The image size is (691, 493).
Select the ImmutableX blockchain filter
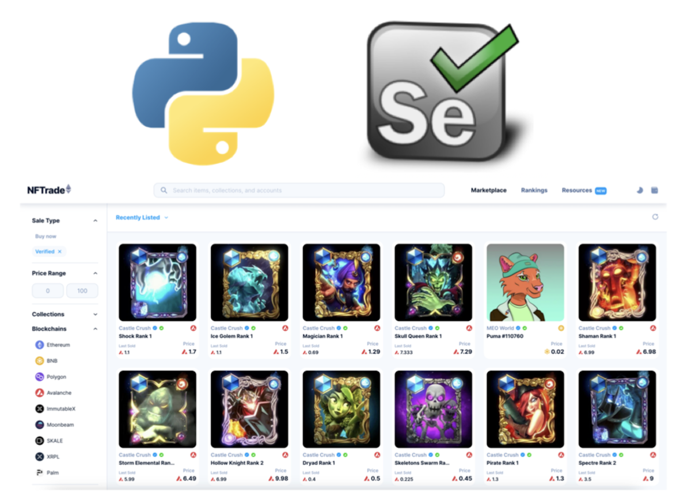coord(55,409)
